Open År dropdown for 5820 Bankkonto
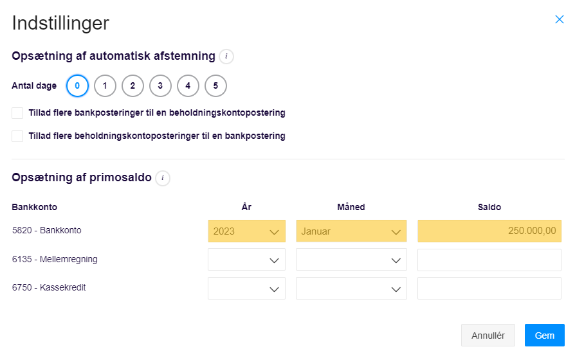 point(246,231)
